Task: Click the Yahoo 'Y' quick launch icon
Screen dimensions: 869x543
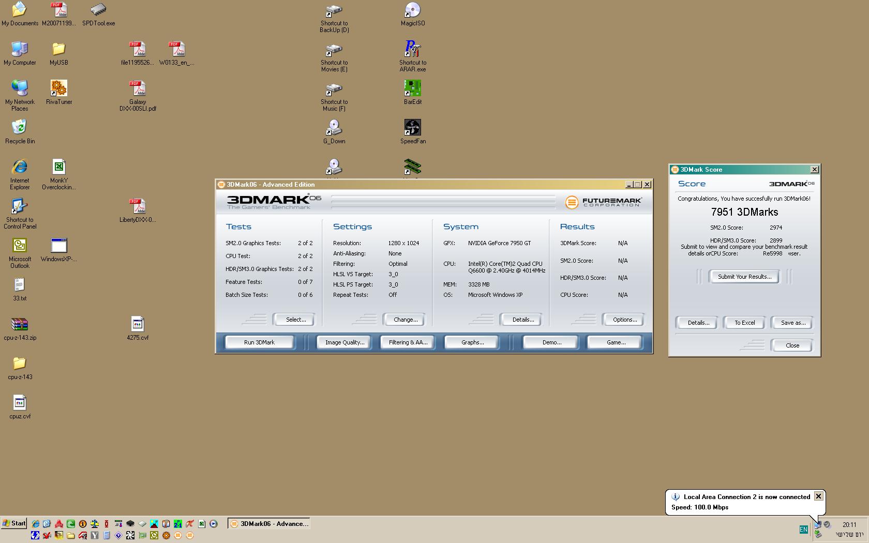Action: tap(95, 535)
